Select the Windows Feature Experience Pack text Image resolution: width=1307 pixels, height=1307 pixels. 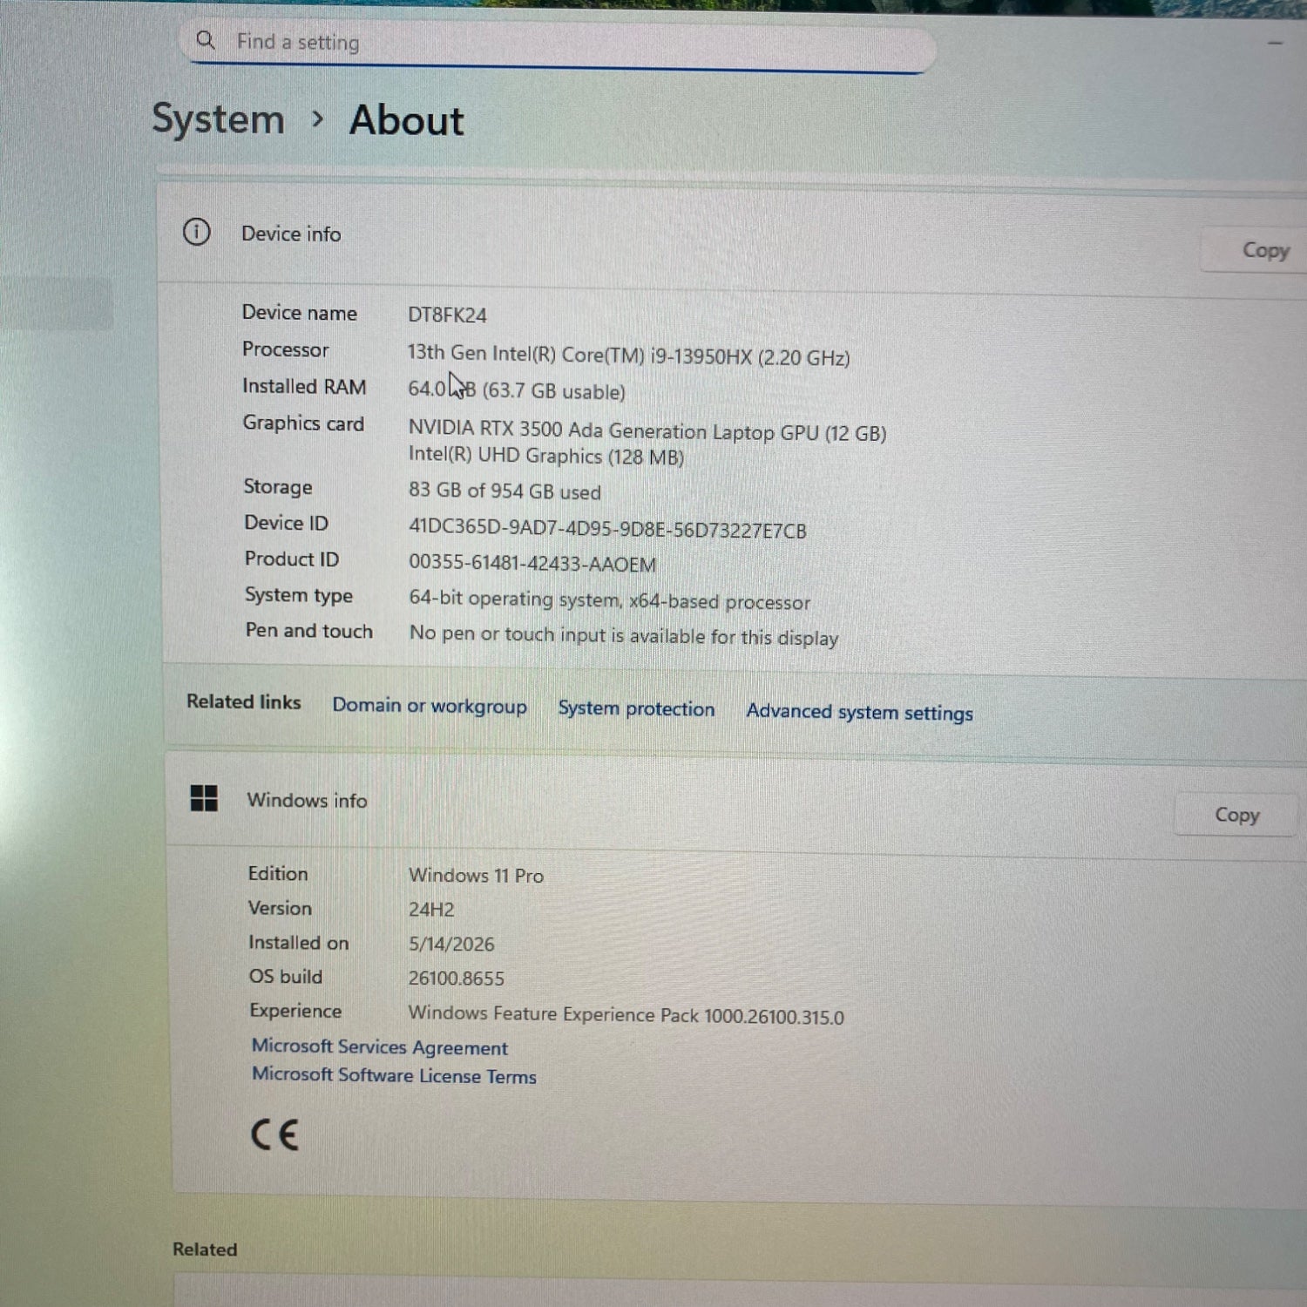pos(626,1015)
